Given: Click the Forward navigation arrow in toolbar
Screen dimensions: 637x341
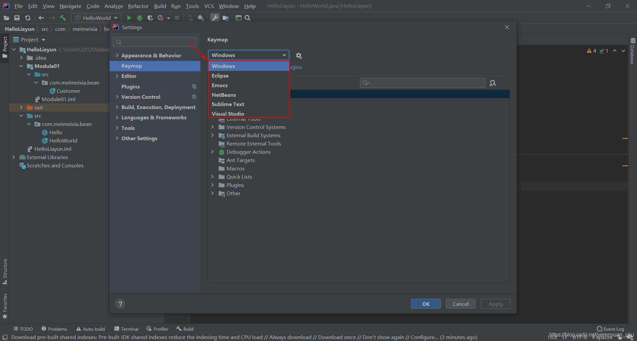Looking at the screenshot, I should coord(52,18).
